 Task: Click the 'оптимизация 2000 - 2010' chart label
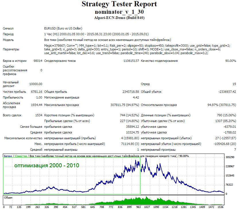coord(47,166)
